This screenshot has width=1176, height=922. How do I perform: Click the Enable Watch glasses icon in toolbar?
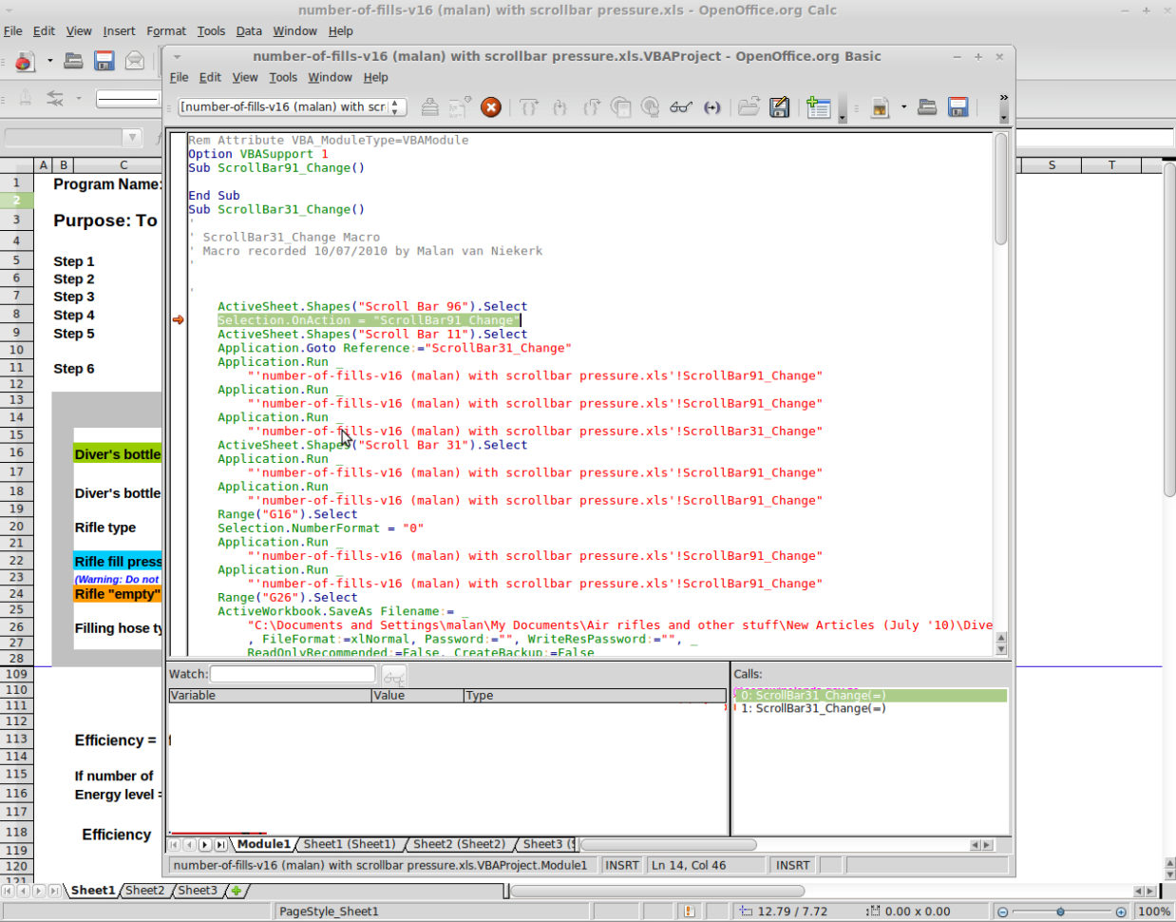680,107
